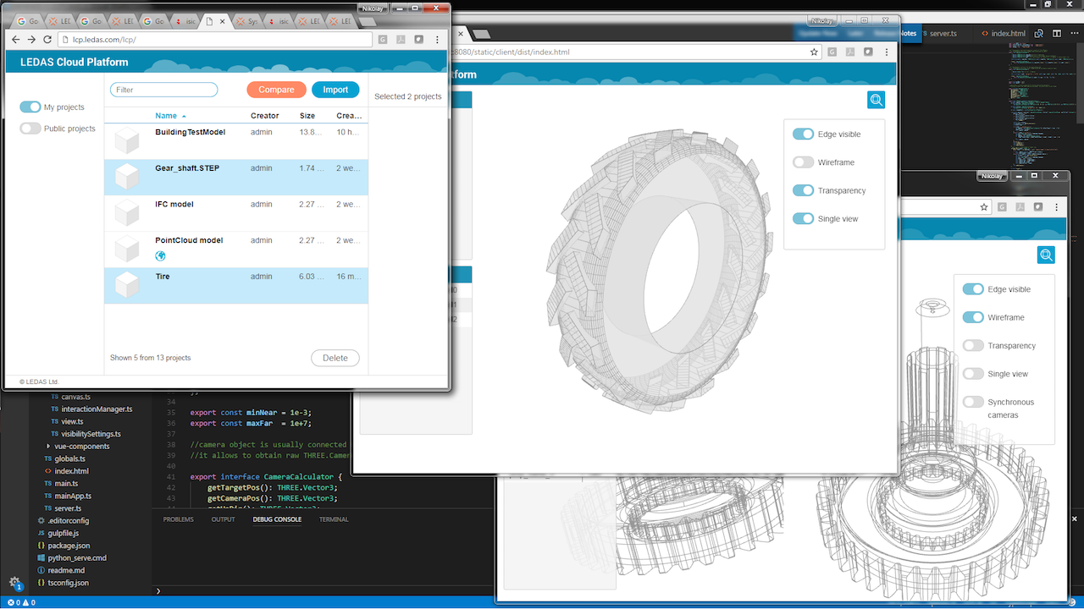Enable the Synchronous cameras toggle

[x=973, y=403]
